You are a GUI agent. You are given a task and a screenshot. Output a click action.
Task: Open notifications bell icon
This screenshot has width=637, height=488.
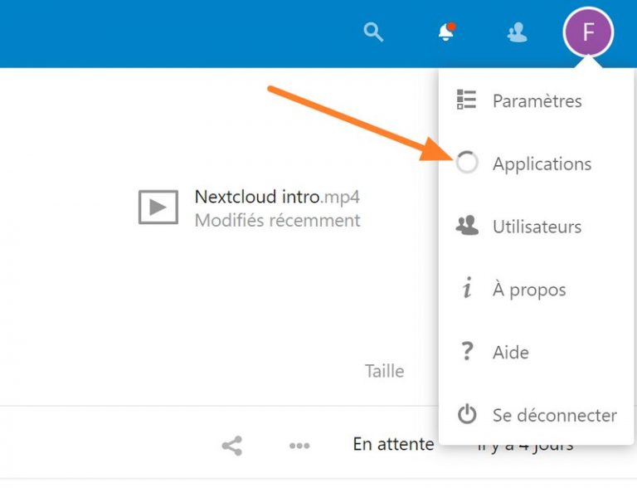446,32
